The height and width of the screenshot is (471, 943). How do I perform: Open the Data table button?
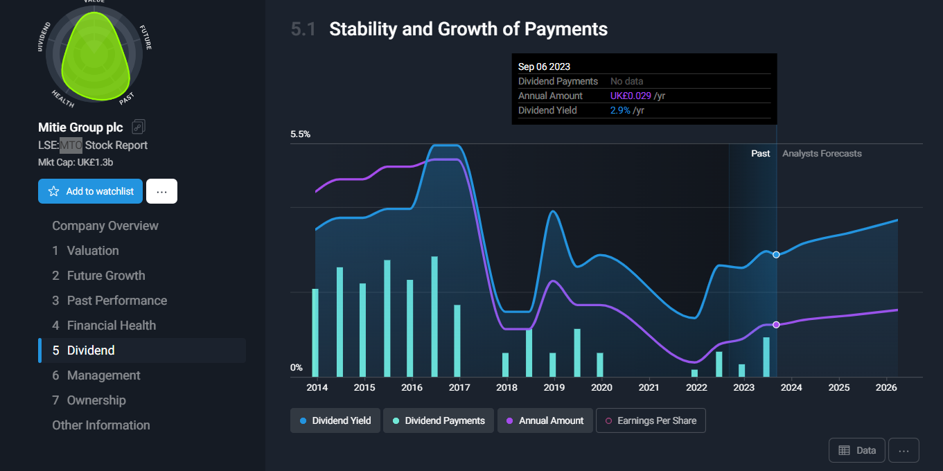(857, 450)
